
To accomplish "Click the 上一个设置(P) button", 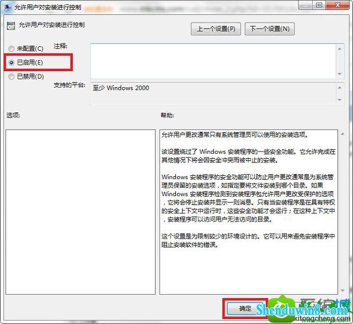I will (x=216, y=29).
